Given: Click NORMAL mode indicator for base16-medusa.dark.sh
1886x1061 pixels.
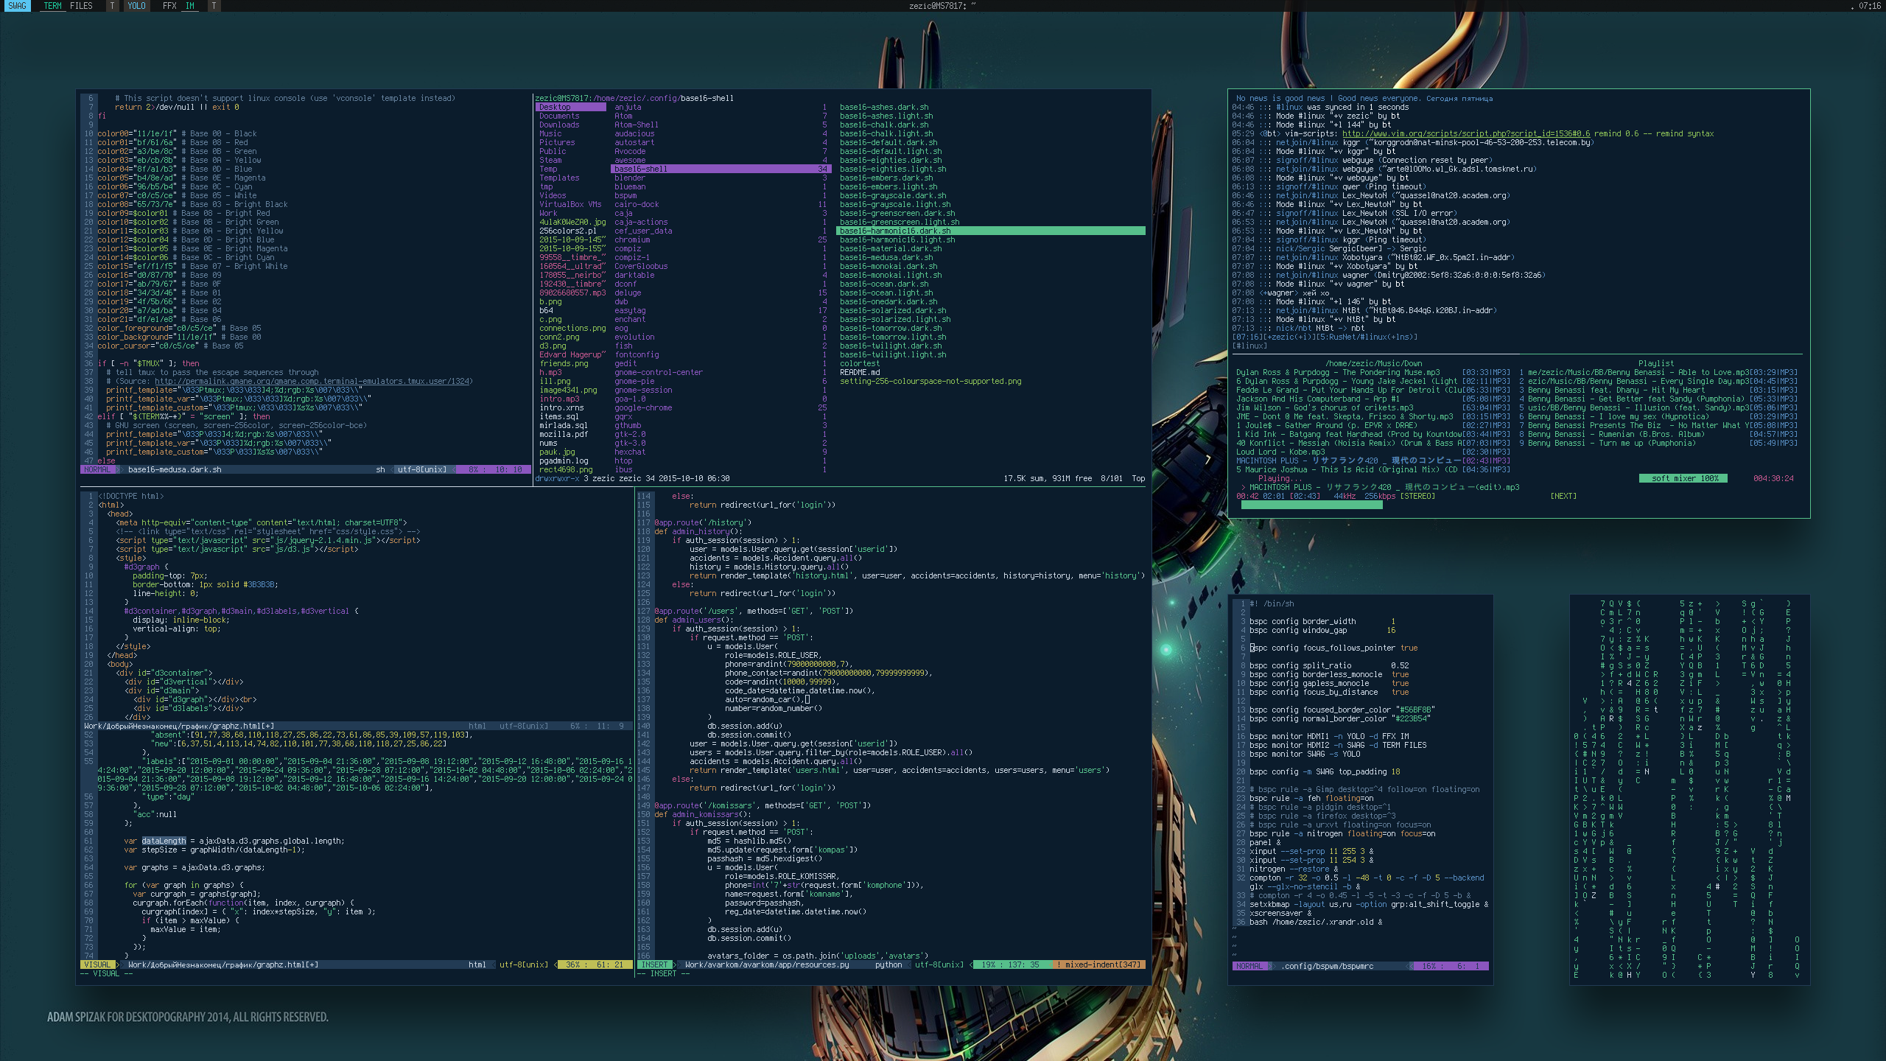Looking at the screenshot, I should (97, 469).
